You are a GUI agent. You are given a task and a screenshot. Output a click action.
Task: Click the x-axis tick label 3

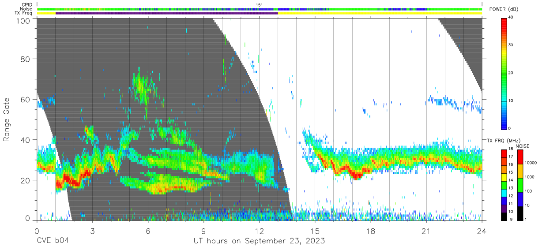pyautogui.click(x=92, y=231)
